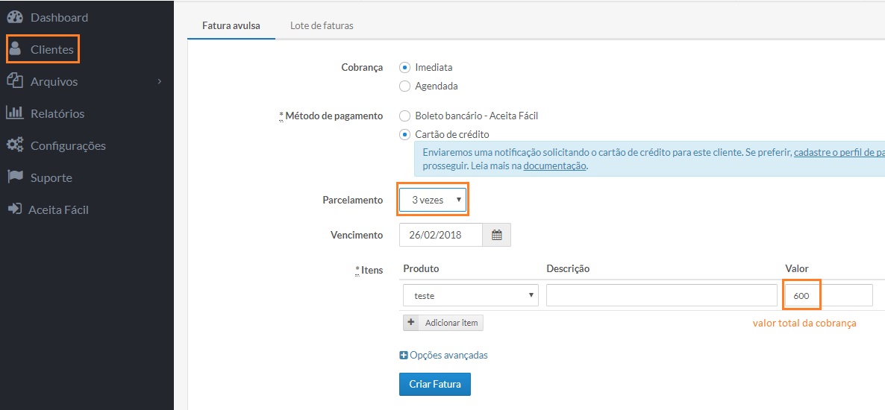Open the Parcelamento installments dropdown
The width and height of the screenshot is (885, 410).
tap(433, 200)
